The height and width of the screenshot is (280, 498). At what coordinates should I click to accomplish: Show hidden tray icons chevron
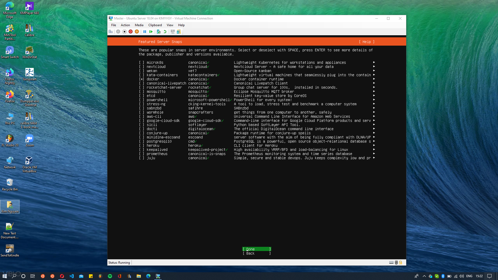click(x=424, y=276)
